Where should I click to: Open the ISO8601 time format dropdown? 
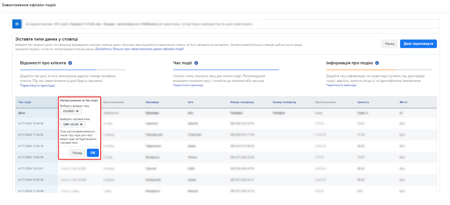coord(71,111)
